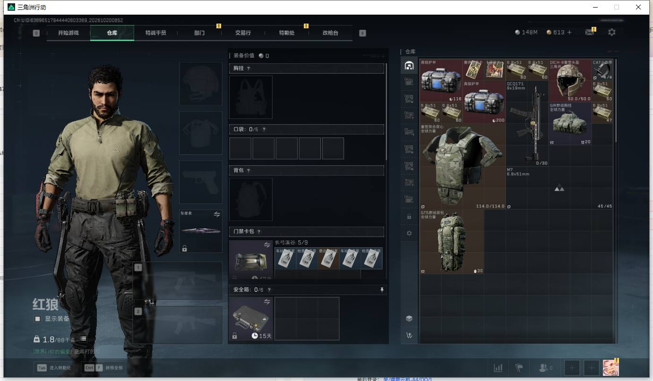This screenshot has height=381, width=653.
Task: Open the 部门 tab
Action: pos(199,33)
